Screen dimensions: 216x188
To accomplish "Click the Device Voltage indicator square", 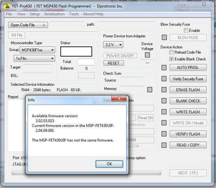I will coord(147,55).
